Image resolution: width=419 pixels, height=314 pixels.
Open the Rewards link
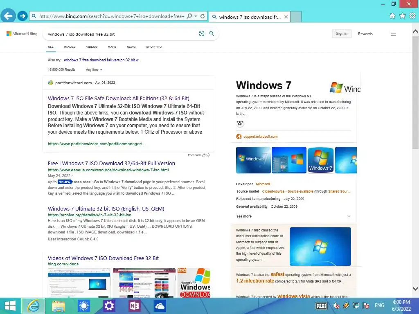coord(365,34)
